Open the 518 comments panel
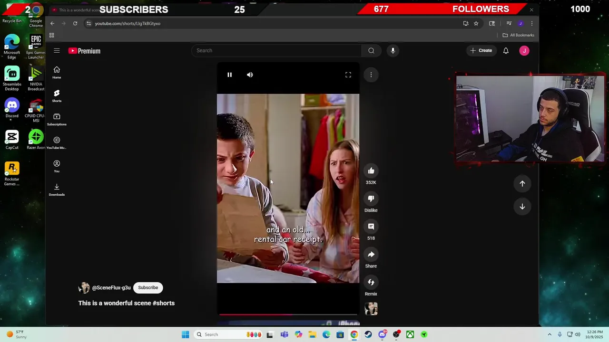This screenshot has width=609, height=342. pyautogui.click(x=371, y=227)
